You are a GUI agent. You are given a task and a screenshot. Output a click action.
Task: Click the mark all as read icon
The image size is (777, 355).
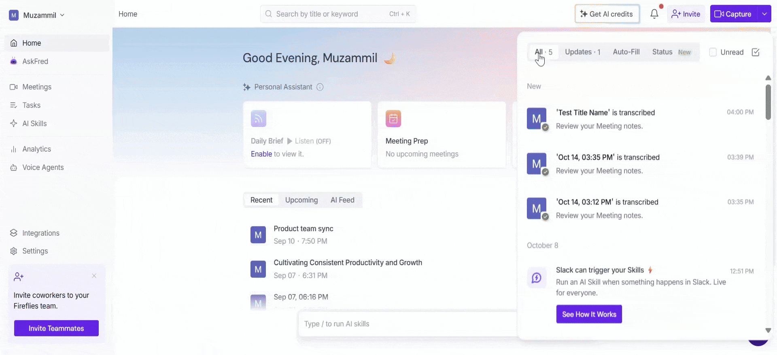pyautogui.click(x=756, y=52)
